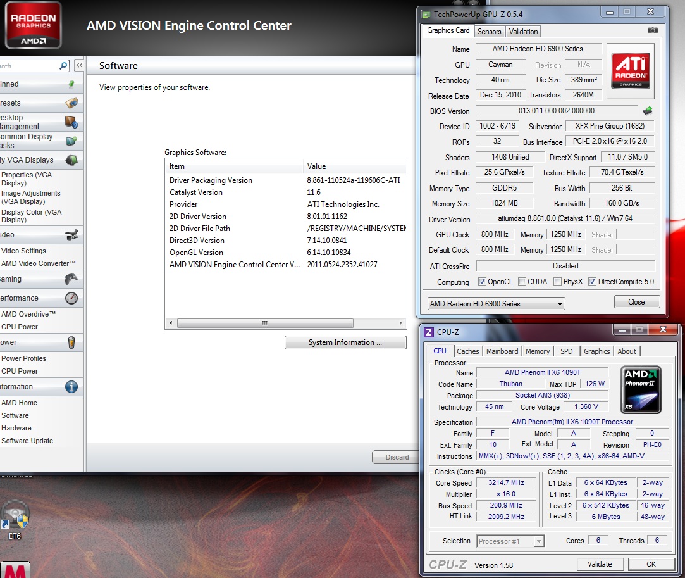Viewport: 685px width, 578px height.
Task: Switch to the Sensors tab in GPU-Z
Action: coord(490,32)
